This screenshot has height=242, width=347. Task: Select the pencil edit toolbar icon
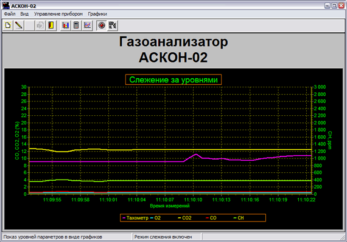(x=19, y=25)
